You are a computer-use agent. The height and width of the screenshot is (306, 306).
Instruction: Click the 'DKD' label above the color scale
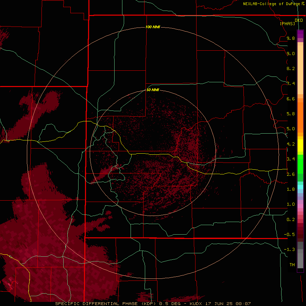(x=299, y=20)
